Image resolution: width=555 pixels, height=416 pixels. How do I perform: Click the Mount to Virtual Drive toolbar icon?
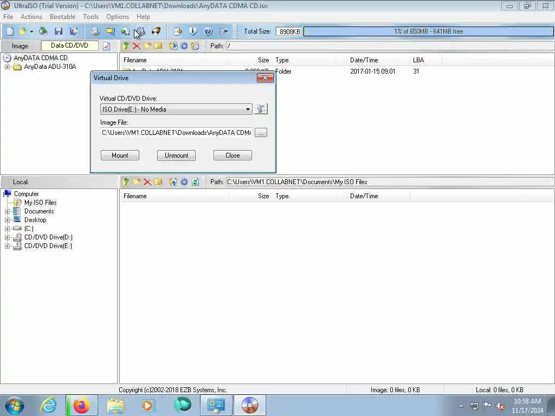point(140,31)
